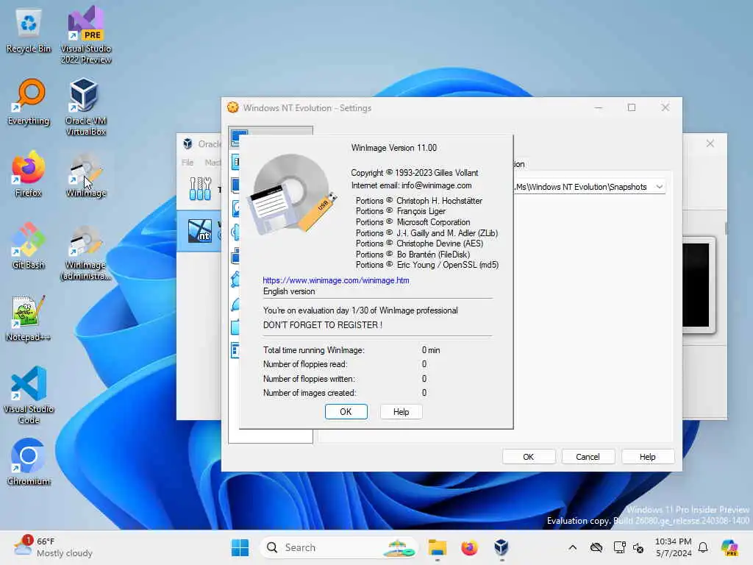Screen dimensions: 753x565
Task: Click the Settings window title text
Action: click(x=307, y=108)
